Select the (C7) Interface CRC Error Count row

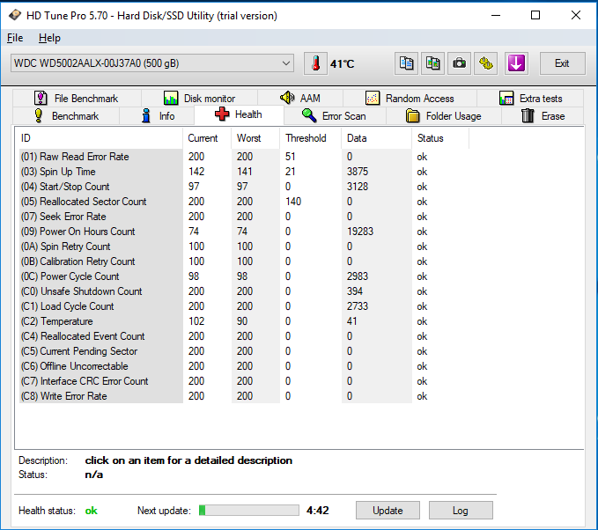(244, 381)
